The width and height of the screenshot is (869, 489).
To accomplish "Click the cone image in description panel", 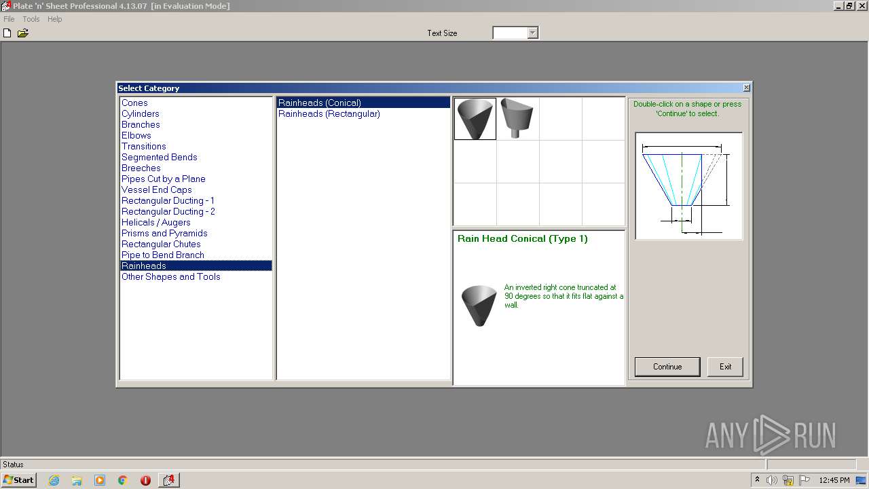I will click(479, 306).
